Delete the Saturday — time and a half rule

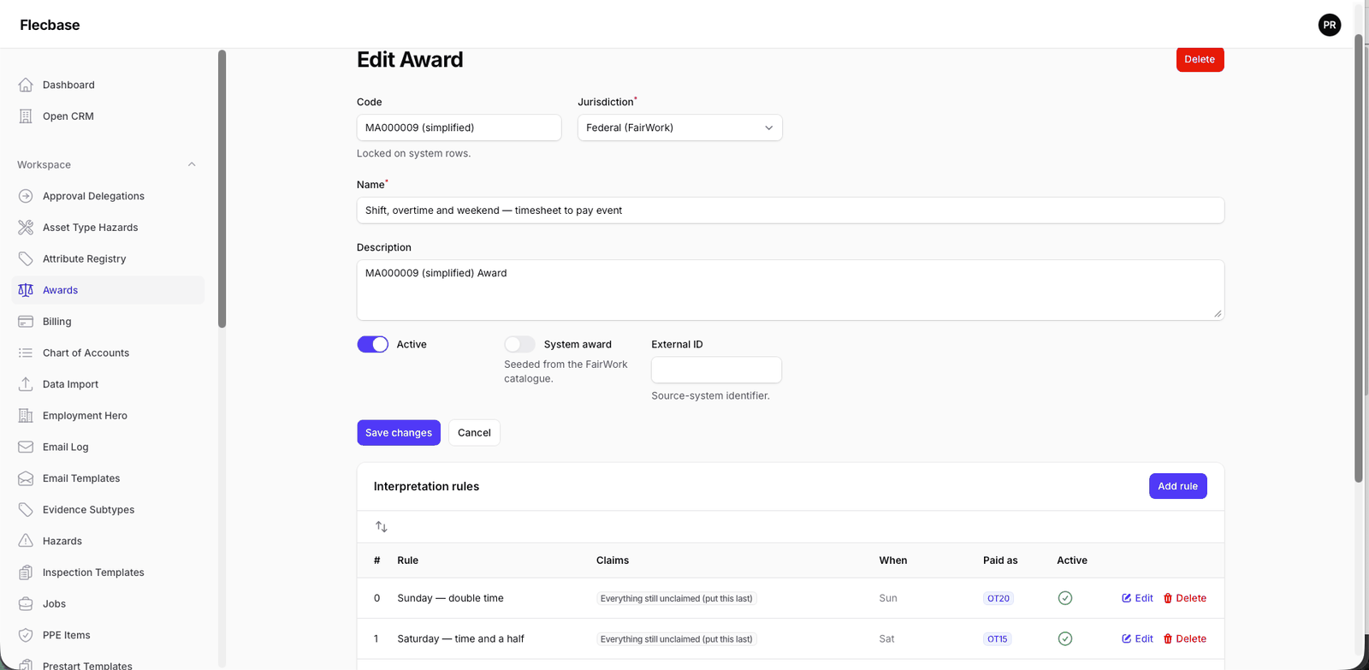[1184, 638]
